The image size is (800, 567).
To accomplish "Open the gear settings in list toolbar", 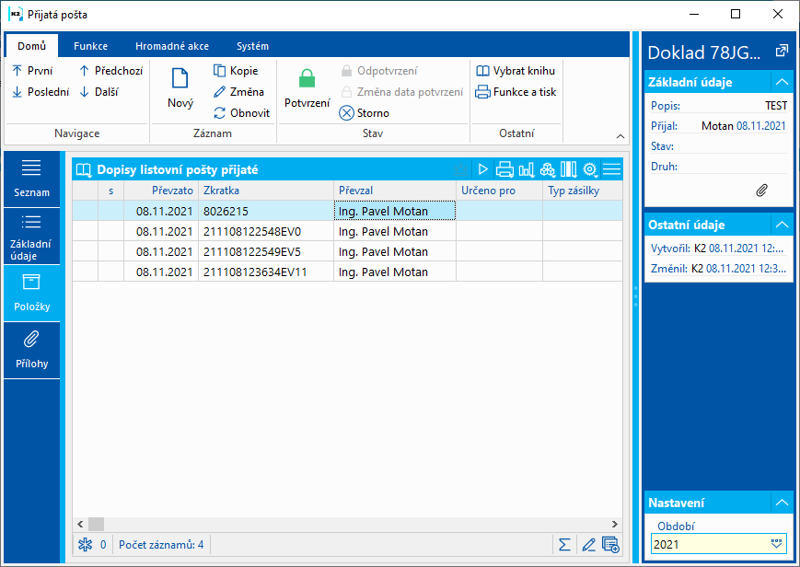I will click(590, 169).
